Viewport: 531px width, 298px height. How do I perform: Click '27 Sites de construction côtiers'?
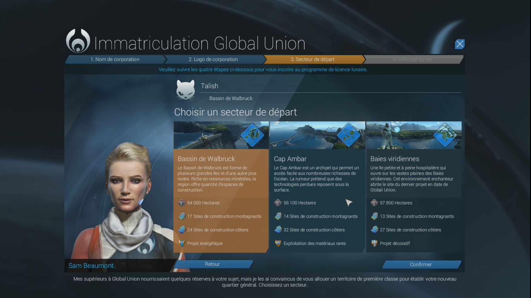coord(411,230)
